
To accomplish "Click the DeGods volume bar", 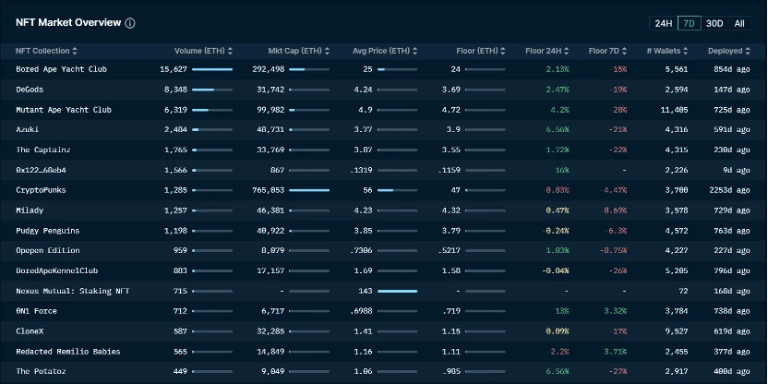I will pyautogui.click(x=212, y=90).
